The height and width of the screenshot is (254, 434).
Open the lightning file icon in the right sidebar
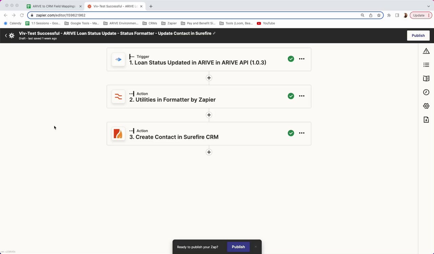point(426,120)
